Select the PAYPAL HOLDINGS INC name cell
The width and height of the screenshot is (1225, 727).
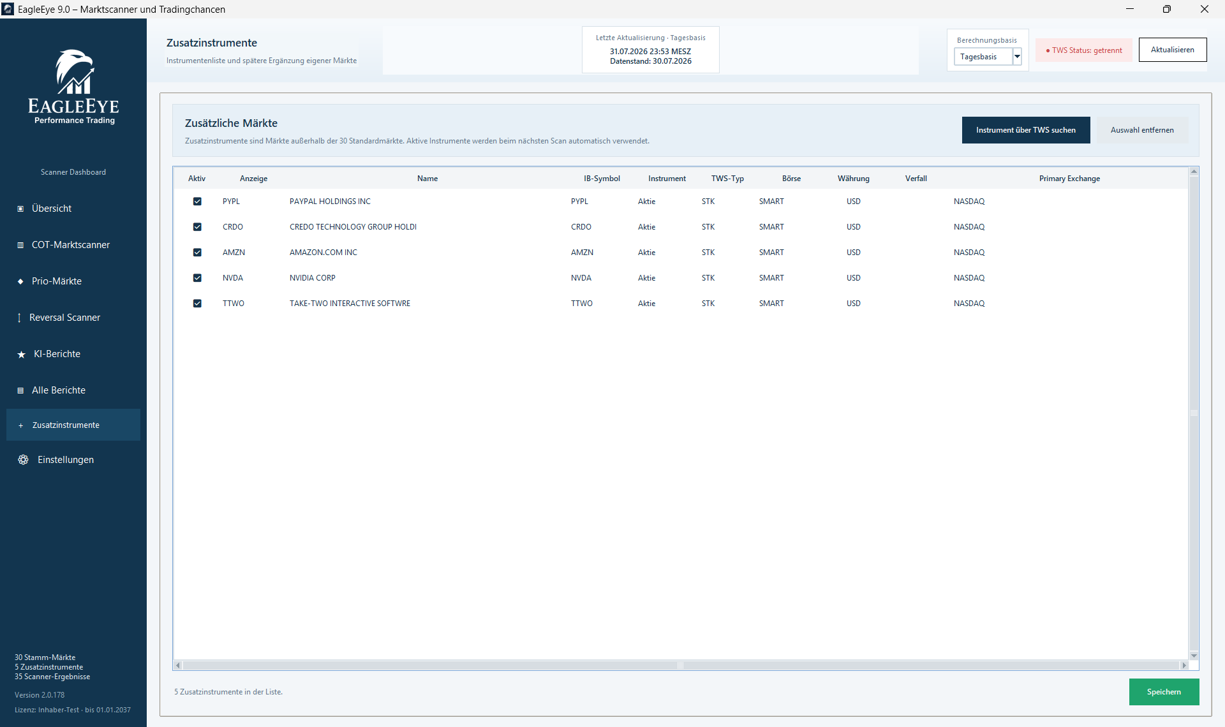[x=330, y=202]
